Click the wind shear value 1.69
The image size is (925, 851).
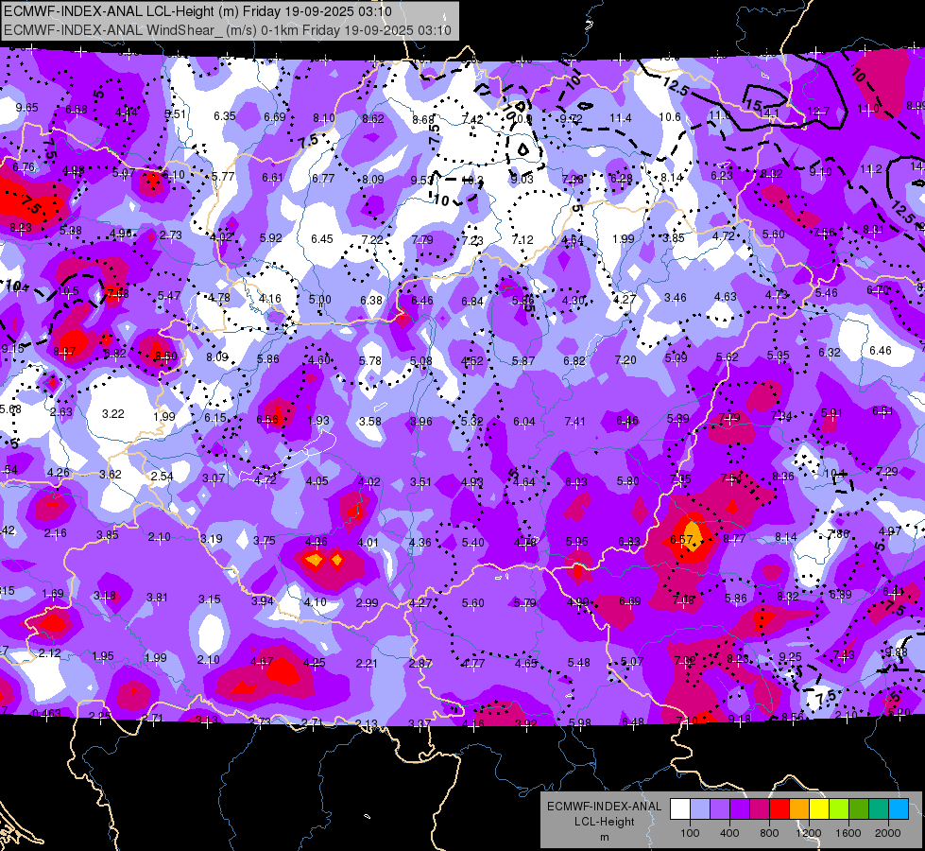[53, 594]
